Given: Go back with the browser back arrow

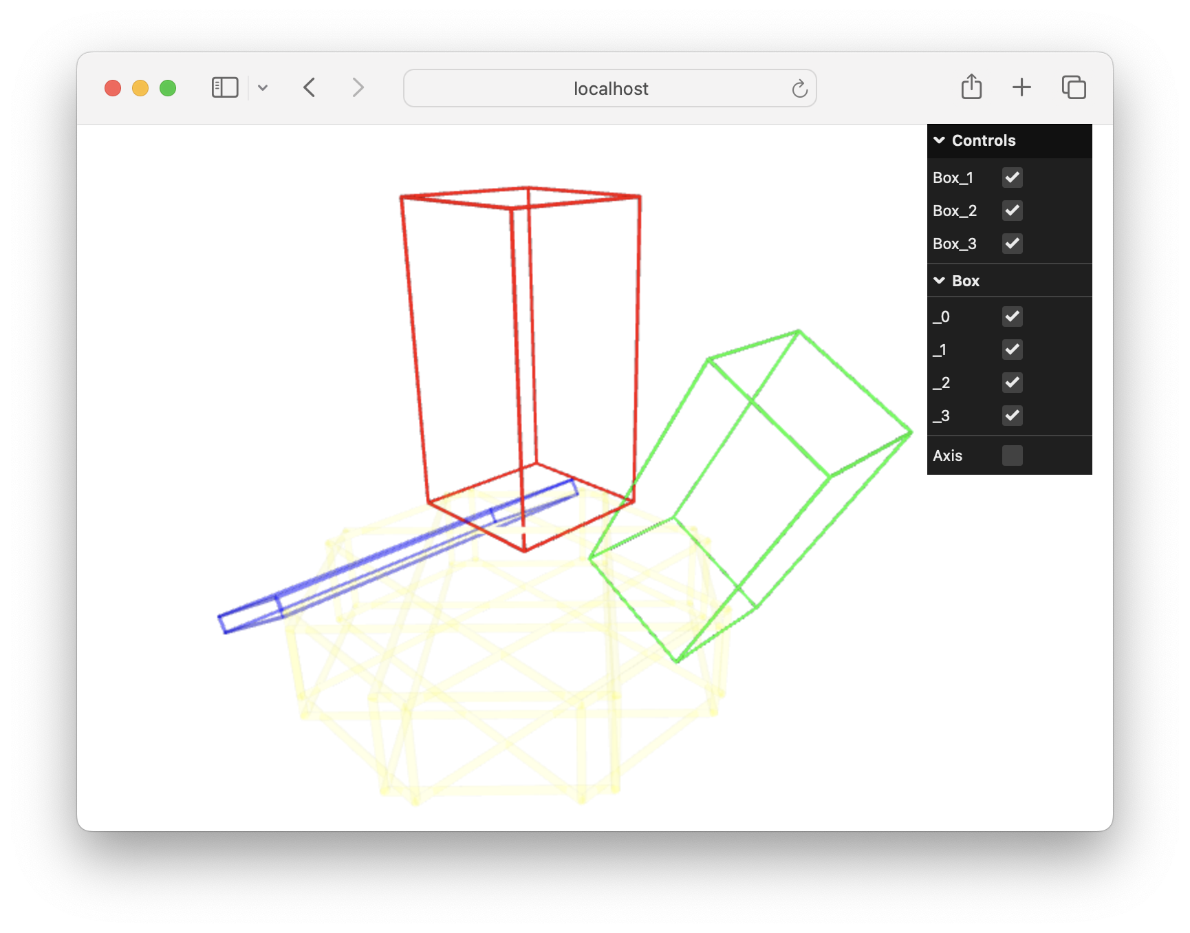Looking at the screenshot, I should click(310, 87).
